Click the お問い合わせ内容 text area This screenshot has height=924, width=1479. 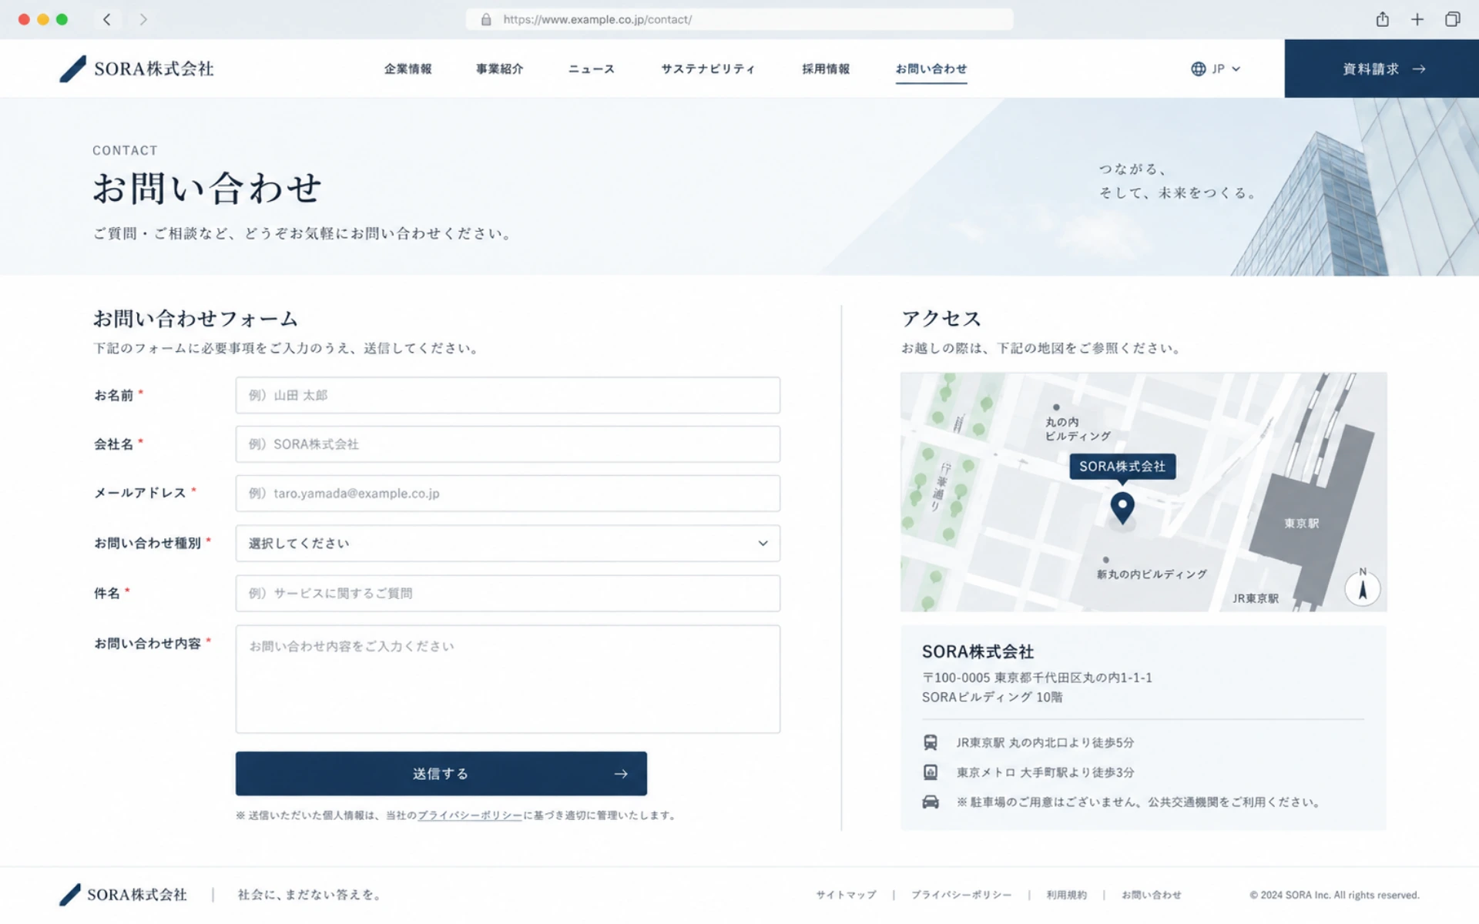[x=508, y=679]
